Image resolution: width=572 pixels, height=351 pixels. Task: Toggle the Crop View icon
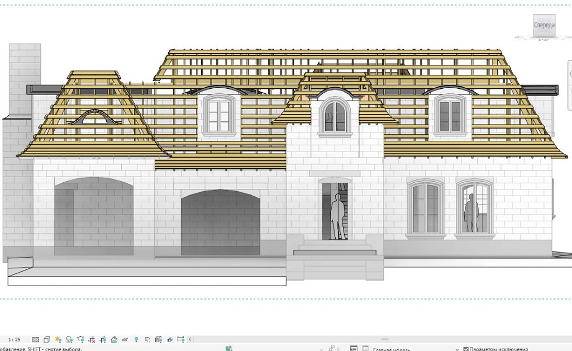(92, 340)
